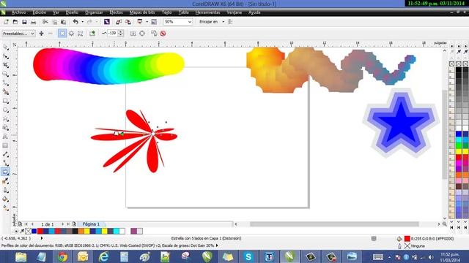This screenshot has width=469, height=263.
Task: Click the red fill color indicator in status bar
Action: point(407,239)
